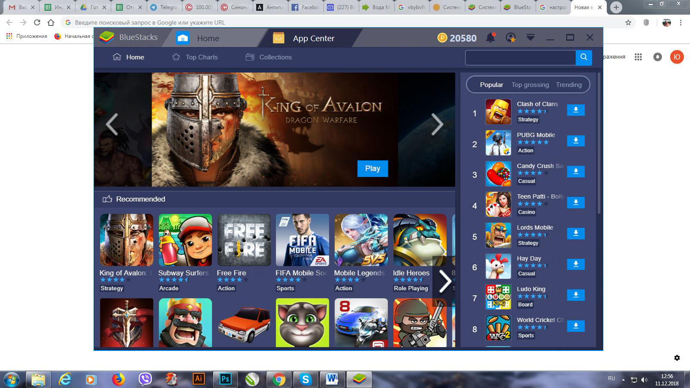The height and width of the screenshot is (388, 690).
Task: Select the Popular list filter
Action: coord(491,85)
